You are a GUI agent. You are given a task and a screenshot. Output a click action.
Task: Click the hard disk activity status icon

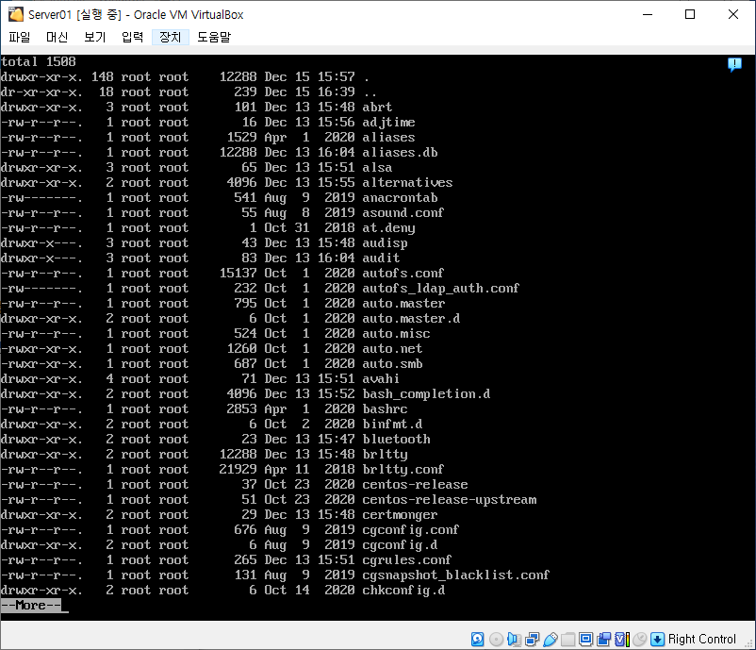click(477, 640)
